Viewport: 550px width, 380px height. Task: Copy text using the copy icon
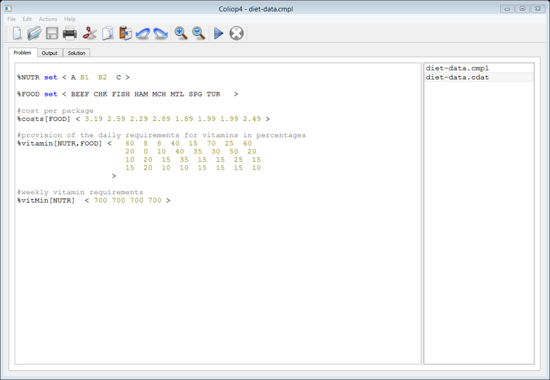tap(108, 33)
